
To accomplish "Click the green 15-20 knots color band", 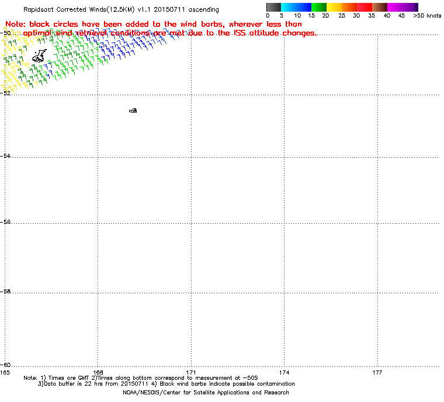I will (319, 7).
